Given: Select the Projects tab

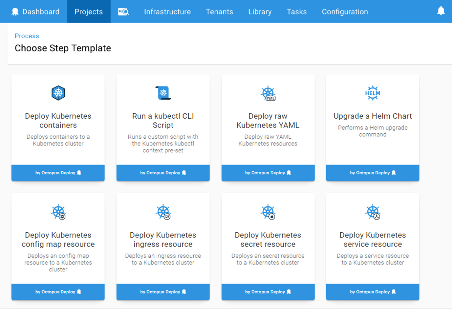Looking at the screenshot, I should (x=89, y=12).
